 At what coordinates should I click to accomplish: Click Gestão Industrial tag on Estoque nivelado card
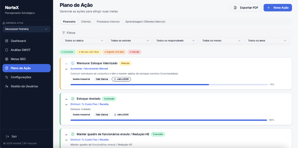pyautogui.click(x=81, y=114)
